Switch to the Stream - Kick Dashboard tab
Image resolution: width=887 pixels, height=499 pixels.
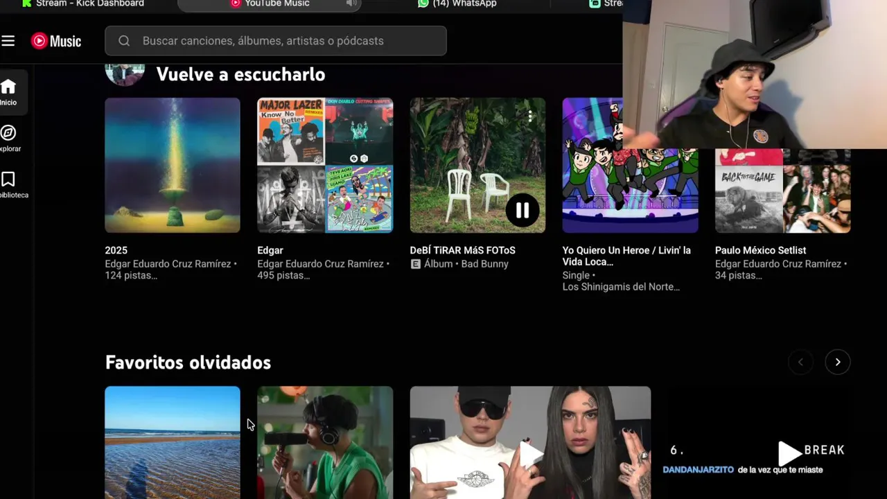coord(83,3)
